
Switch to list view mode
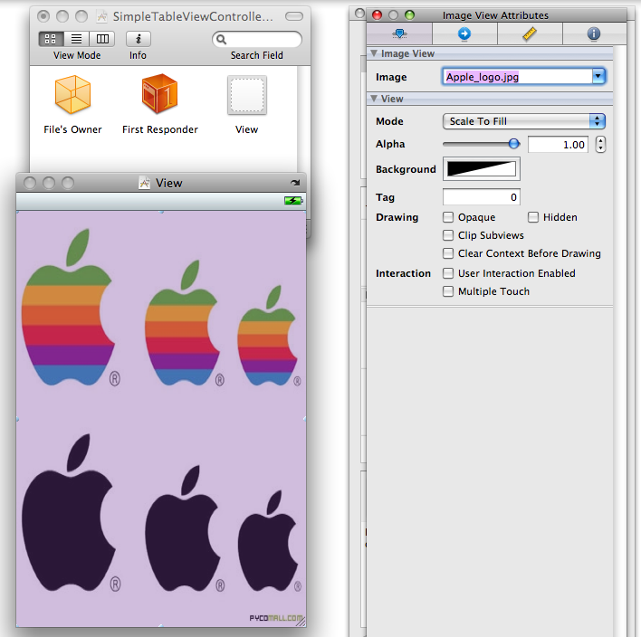[x=76, y=39]
